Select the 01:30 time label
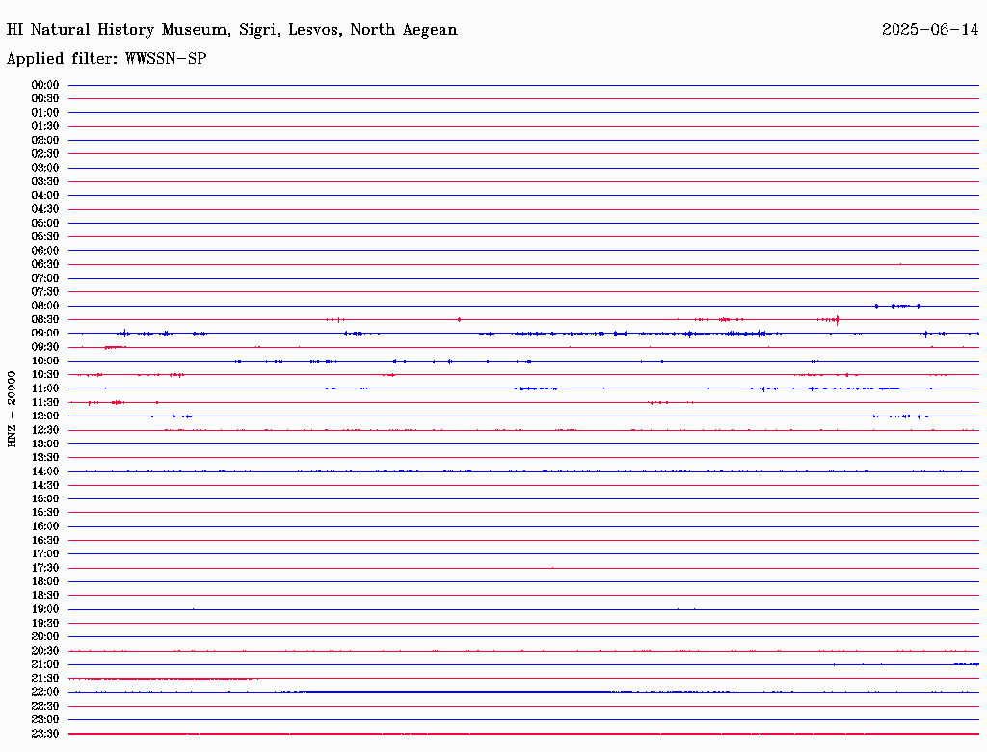Viewport: 987px width, 752px height. tap(45, 126)
